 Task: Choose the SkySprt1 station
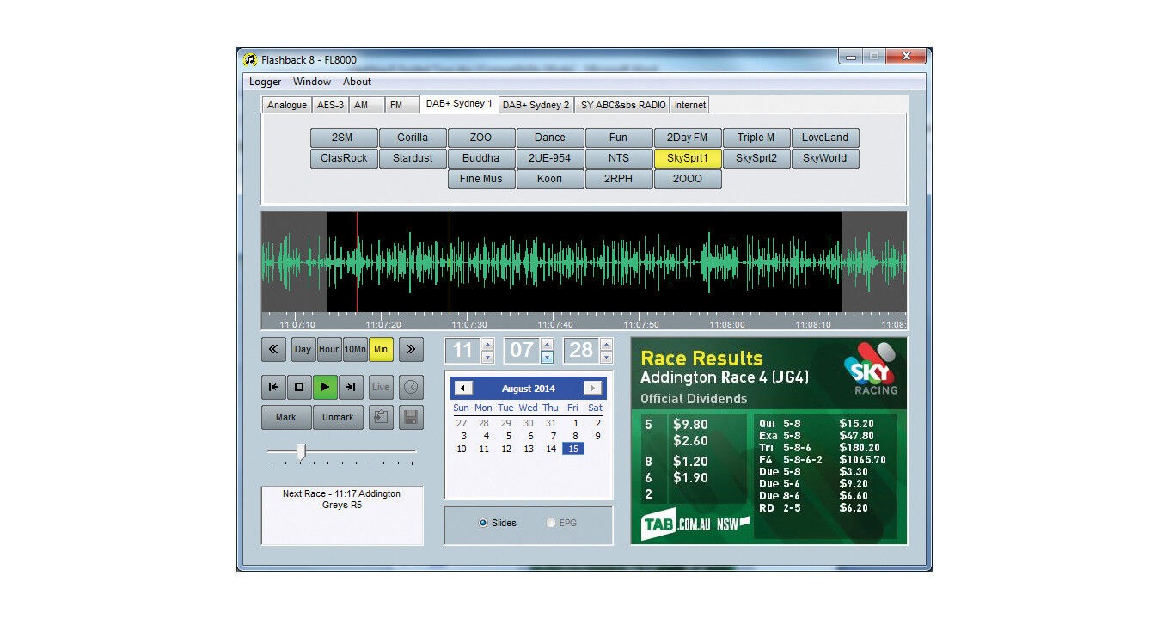[x=688, y=158]
